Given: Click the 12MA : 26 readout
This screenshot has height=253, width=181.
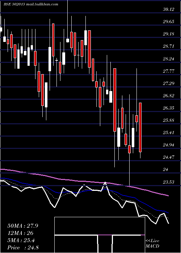Looking at the screenshot, I should click(20, 233).
